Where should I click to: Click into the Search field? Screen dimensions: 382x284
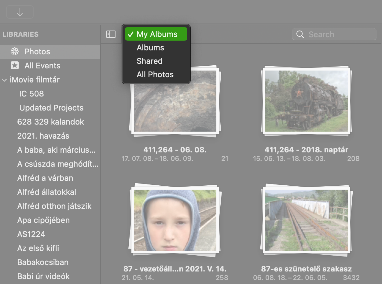pos(334,35)
